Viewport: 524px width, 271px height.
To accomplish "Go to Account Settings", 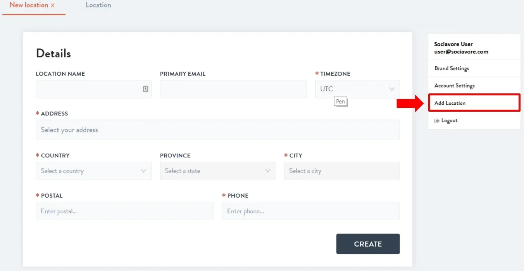I will pos(454,86).
